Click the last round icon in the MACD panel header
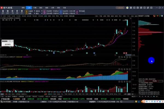This screenshot has height=109, width=164. pyautogui.click(x=130, y=57)
